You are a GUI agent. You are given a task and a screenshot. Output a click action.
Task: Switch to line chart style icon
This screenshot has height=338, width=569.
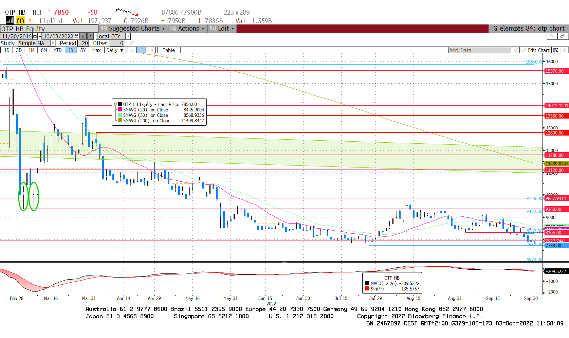pos(132,50)
